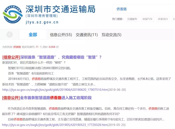Click the 热门搜索 label

(118, 19)
